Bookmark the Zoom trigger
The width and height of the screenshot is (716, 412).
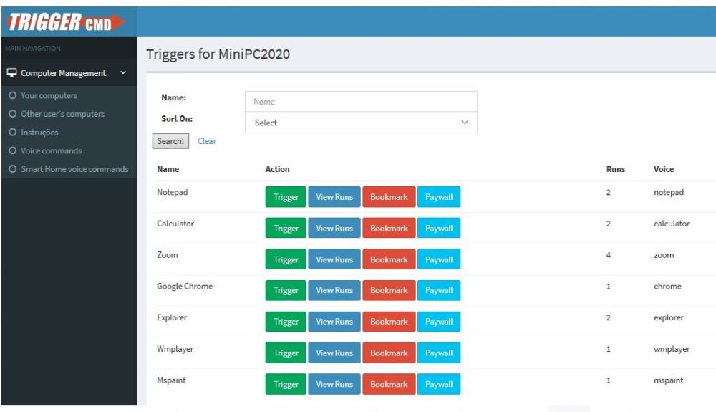pos(389,259)
